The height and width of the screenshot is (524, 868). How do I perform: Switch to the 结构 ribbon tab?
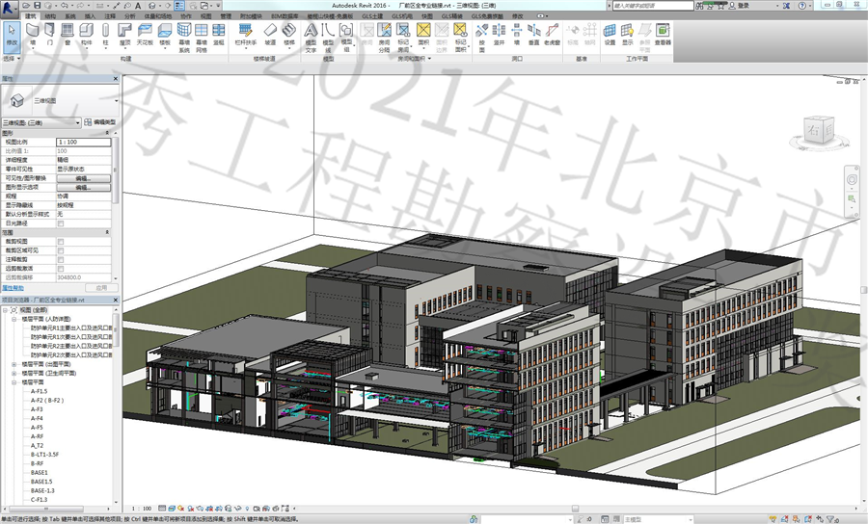[48, 16]
